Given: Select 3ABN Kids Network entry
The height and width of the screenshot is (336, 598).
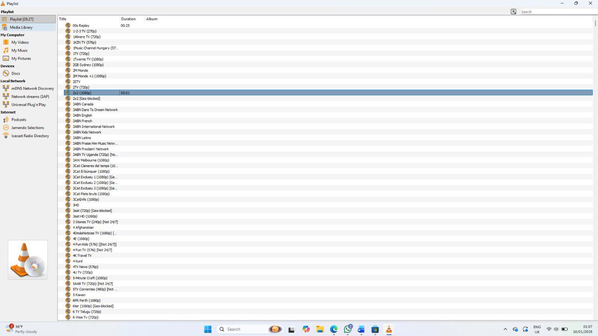Looking at the screenshot, I should coord(87,132).
